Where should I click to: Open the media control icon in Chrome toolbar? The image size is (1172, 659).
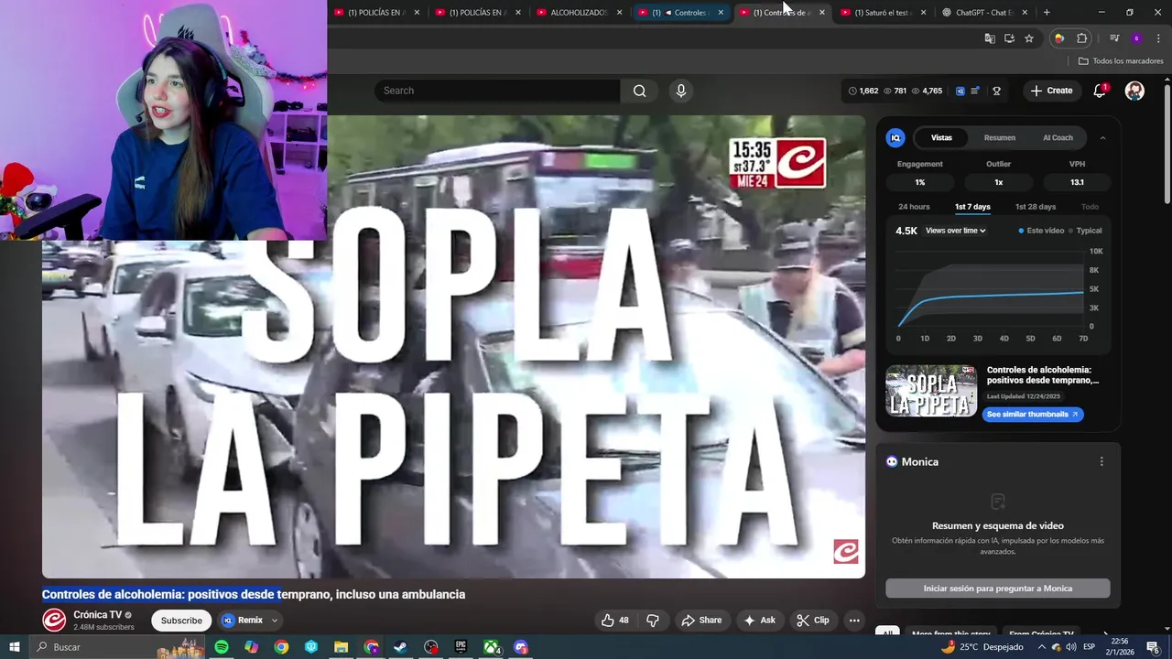(x=1114, y=38)
